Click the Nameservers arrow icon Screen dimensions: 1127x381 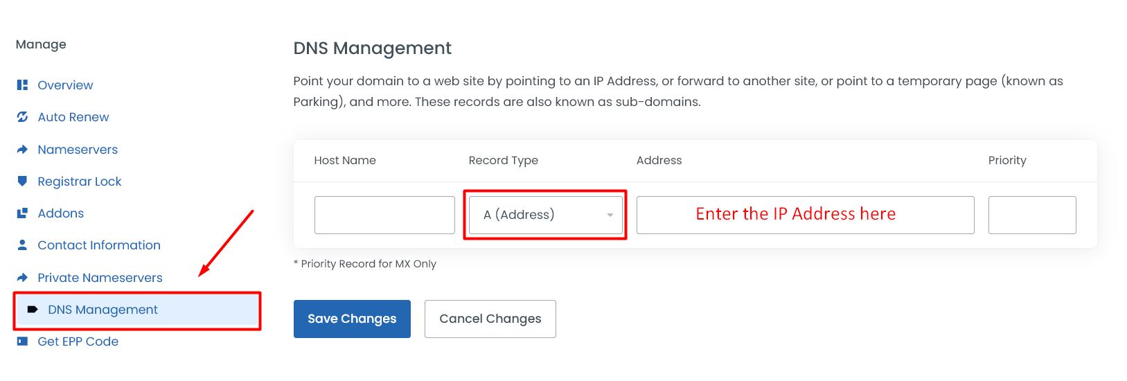[x=22, y=150]
